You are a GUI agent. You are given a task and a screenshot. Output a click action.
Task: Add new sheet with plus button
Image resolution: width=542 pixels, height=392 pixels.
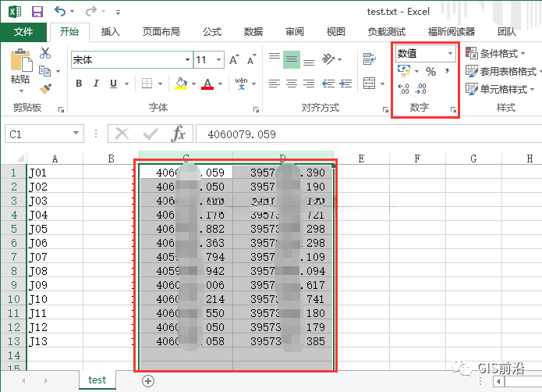click(148, 381)
